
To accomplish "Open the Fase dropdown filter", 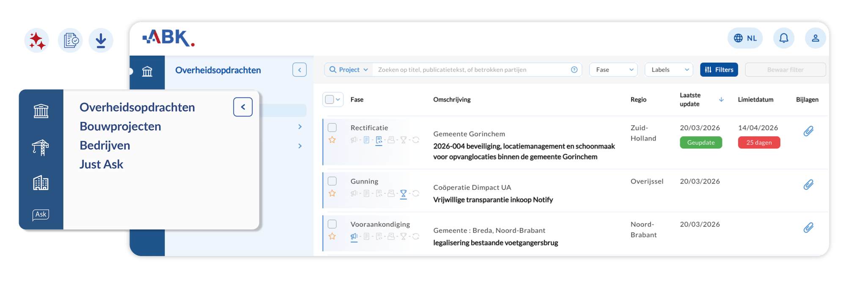I will tap(613, 70).
